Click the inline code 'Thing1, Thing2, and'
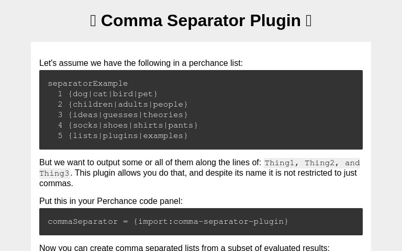Viewport: 402px width, 251px height. pyautogui.click(x=312, y=163)
